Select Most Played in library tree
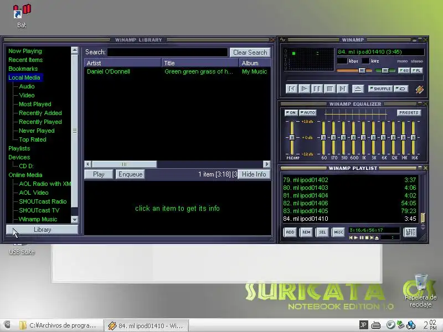The image size is (443, 332). (35, 104)
